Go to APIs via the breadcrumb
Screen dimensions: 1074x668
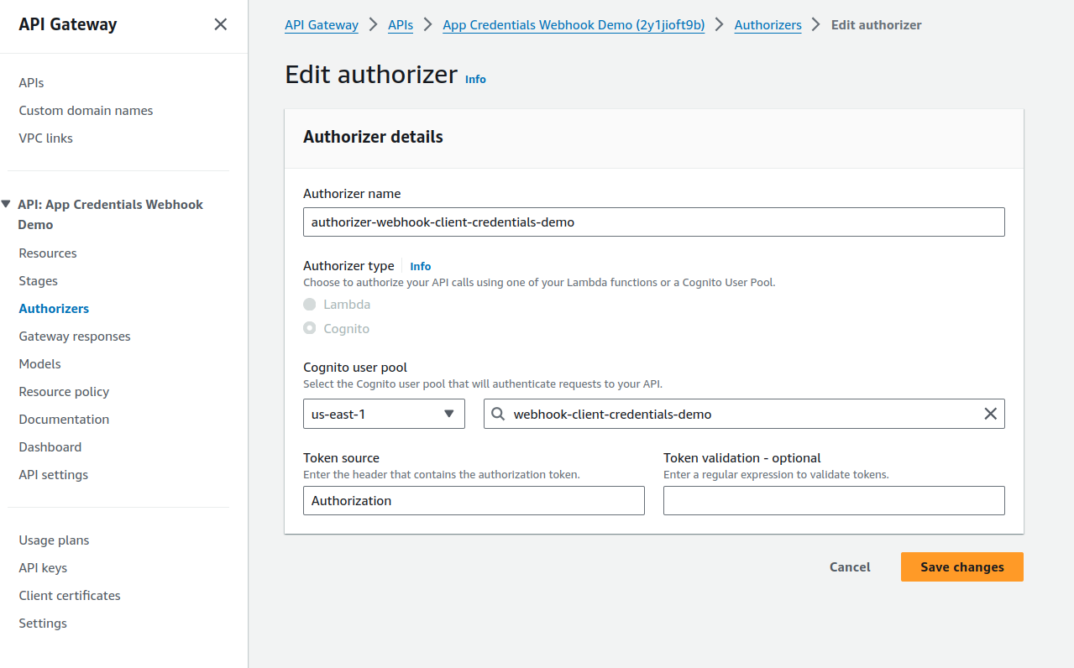click(400, 24)
